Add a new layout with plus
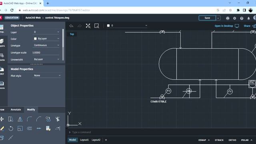This screenshot has width=256, height=144. tap(106, 140)
